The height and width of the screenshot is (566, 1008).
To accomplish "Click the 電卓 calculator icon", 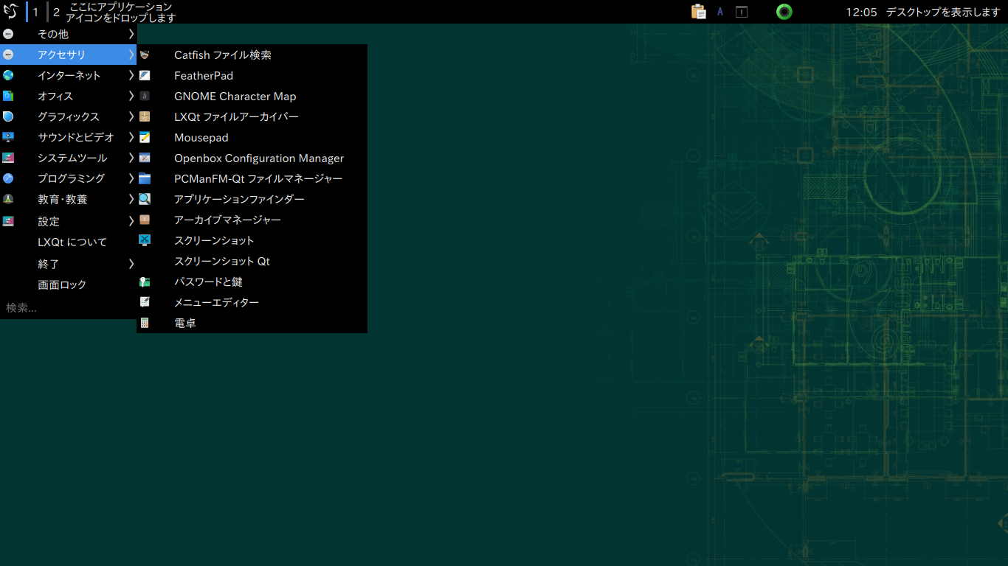I will click(145, 323).
